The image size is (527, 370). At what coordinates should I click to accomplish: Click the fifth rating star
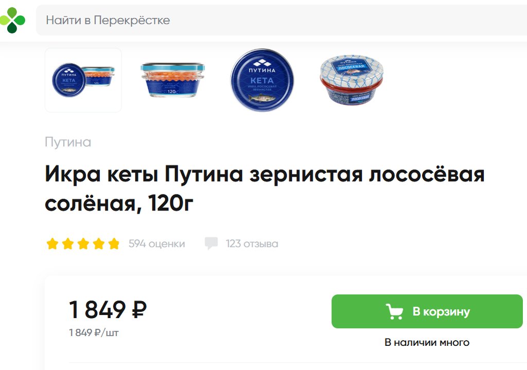pyautogui.click(x=114, y=243)
